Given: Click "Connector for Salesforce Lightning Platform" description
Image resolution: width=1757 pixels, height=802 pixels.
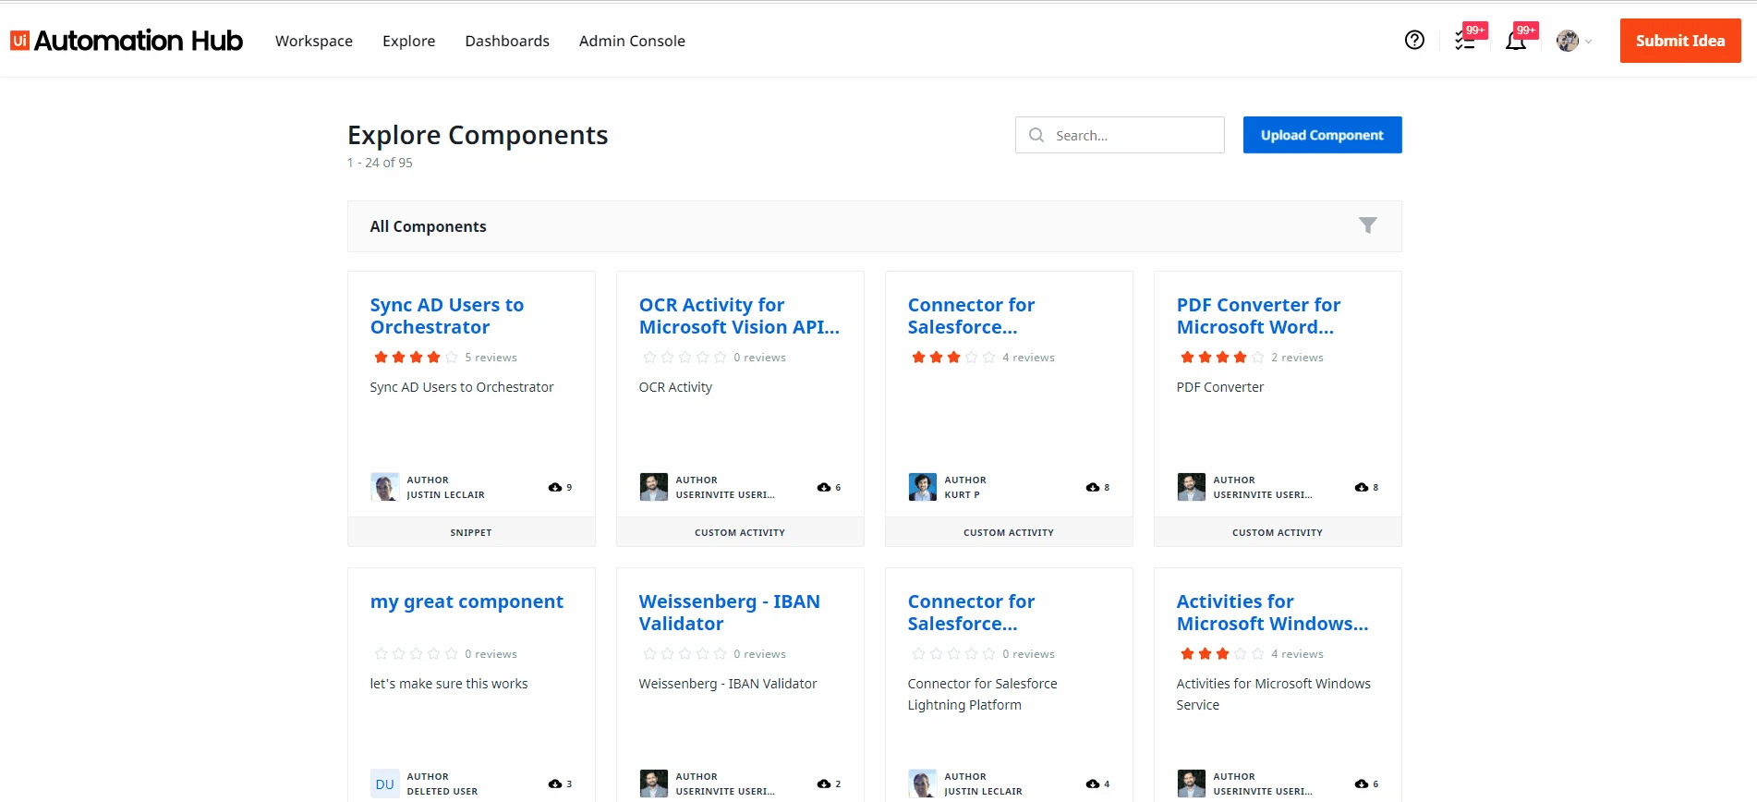Looking at the screenshot, I should tap(982, 694).
